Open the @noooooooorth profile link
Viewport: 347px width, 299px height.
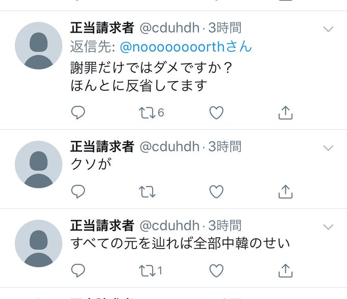click(186, 47)
